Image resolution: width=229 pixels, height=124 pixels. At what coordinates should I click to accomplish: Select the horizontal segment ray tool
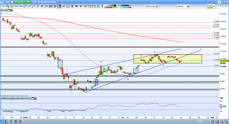pos(21,6)
